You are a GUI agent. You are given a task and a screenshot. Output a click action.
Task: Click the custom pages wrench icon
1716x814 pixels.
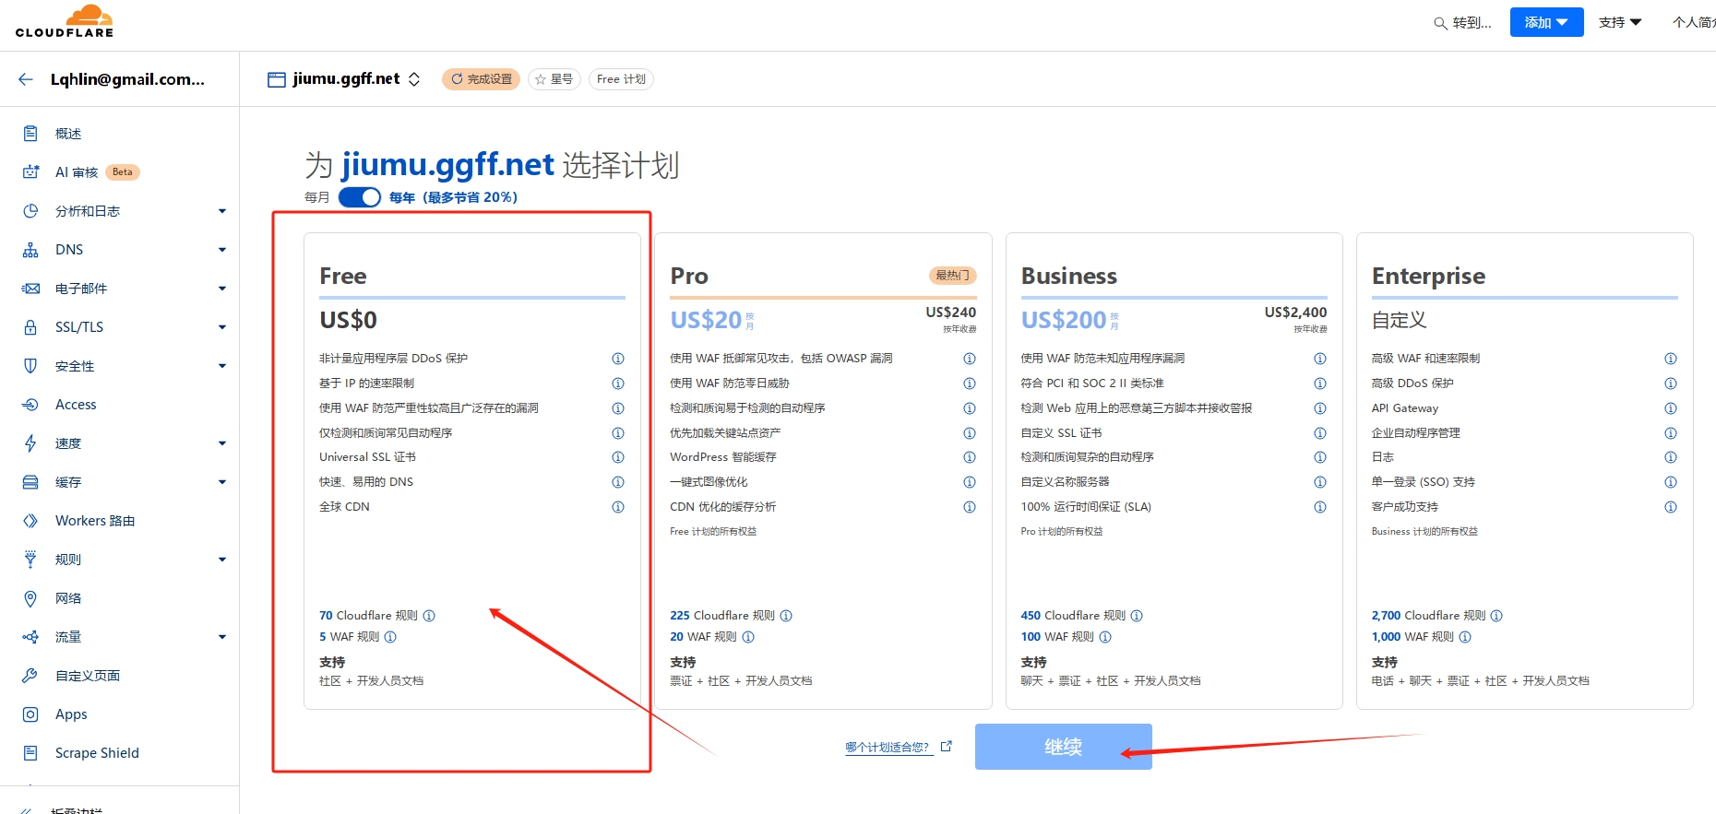point(30,676)
